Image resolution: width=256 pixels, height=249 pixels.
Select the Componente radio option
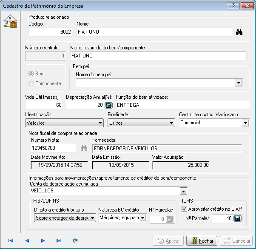(31, 83)
